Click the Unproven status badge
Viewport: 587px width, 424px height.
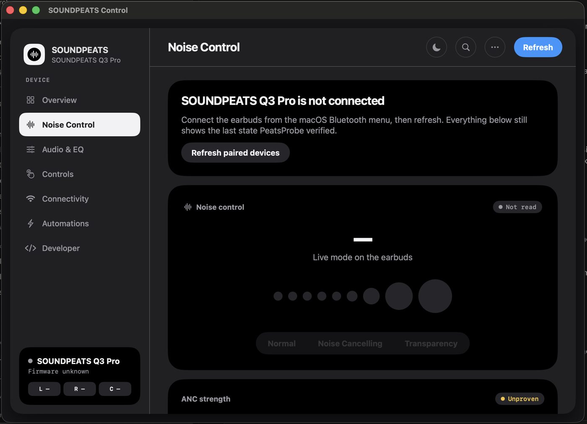coord(519,399)
